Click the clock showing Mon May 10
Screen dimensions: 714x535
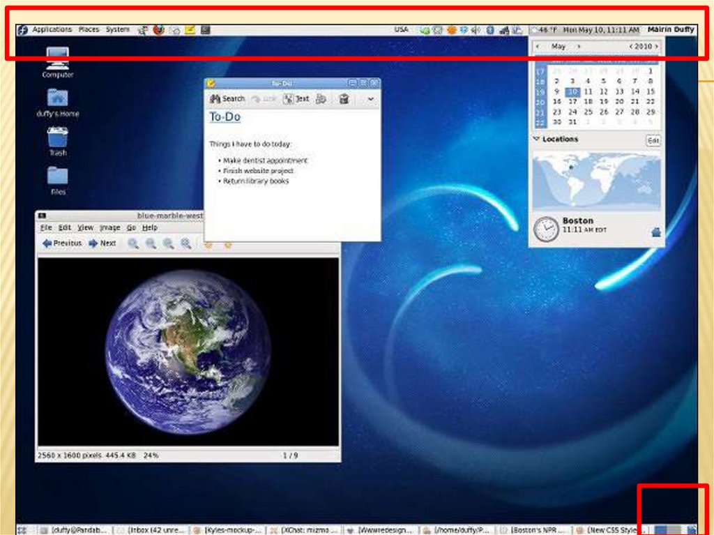[x=601, y=29]
